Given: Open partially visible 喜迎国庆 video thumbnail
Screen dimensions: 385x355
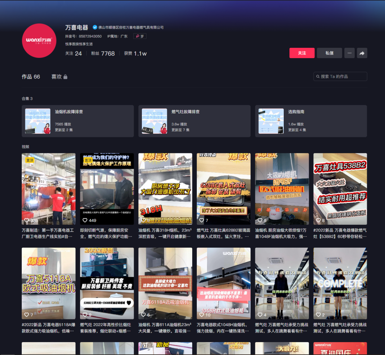Looking at the screenshot, I should pyautogui.click(x=340, y=348).
